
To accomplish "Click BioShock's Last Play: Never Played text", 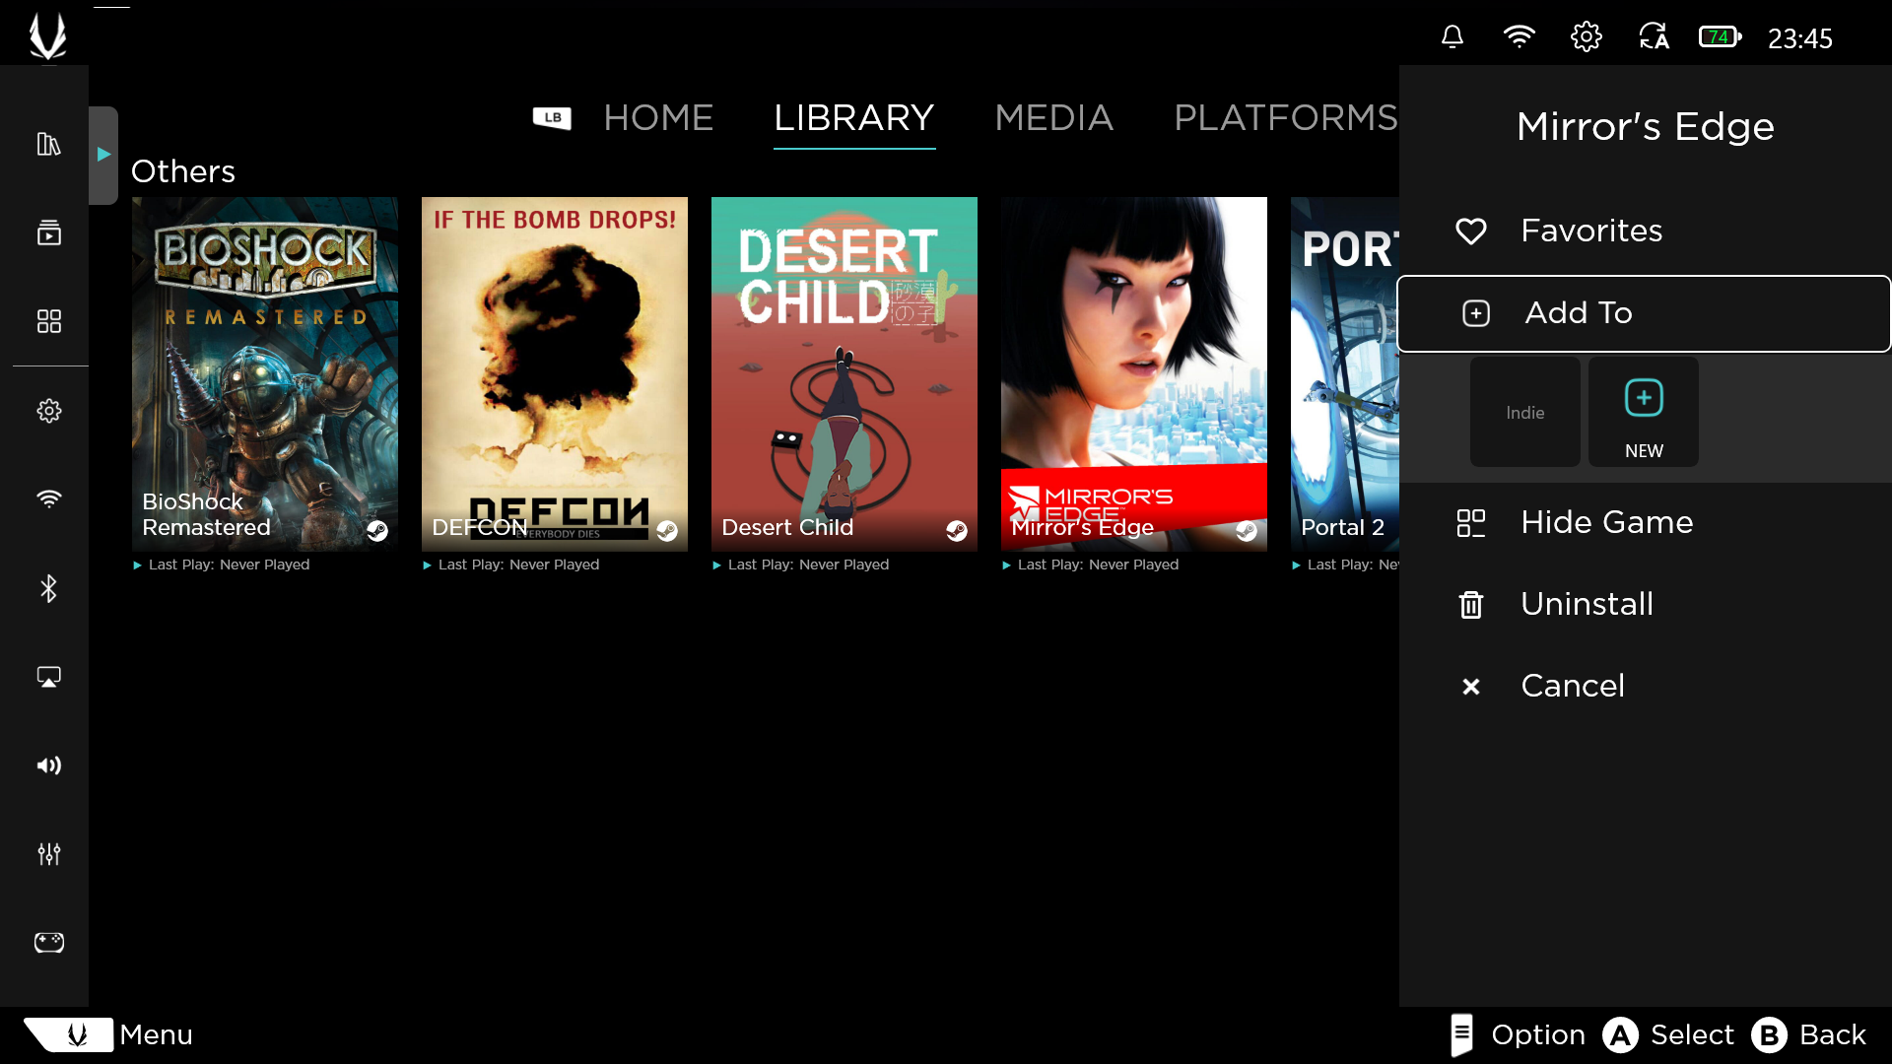I will (x=229, y=565).
